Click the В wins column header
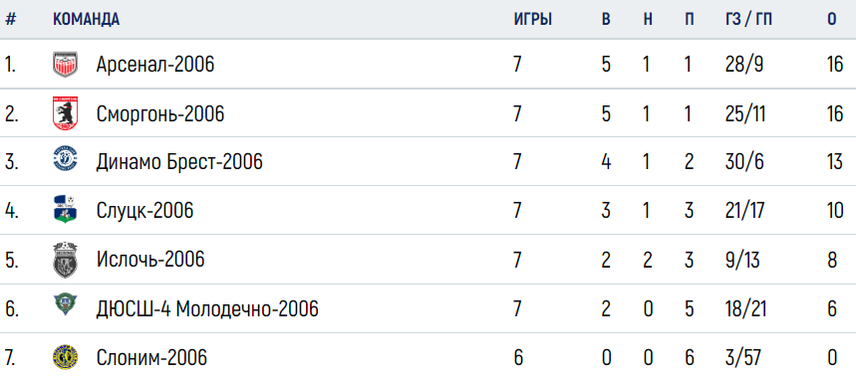Screen dimensions: 856x379 pyautogui.click(x=606, y=20)
